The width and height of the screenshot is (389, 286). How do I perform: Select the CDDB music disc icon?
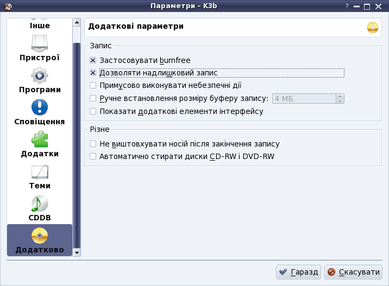click(39, 204)
